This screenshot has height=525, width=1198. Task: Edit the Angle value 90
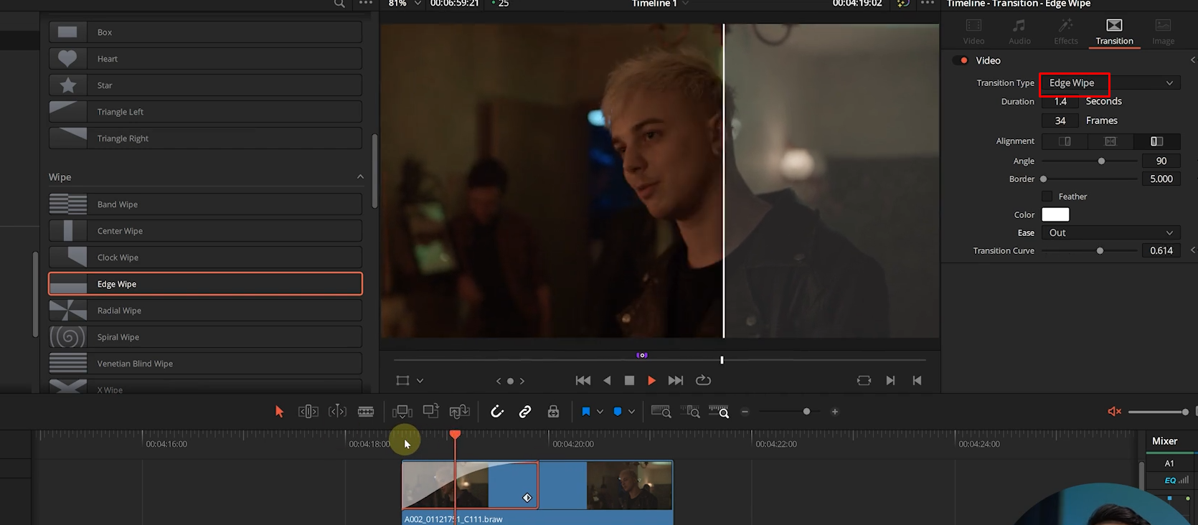coord(1161,161)
